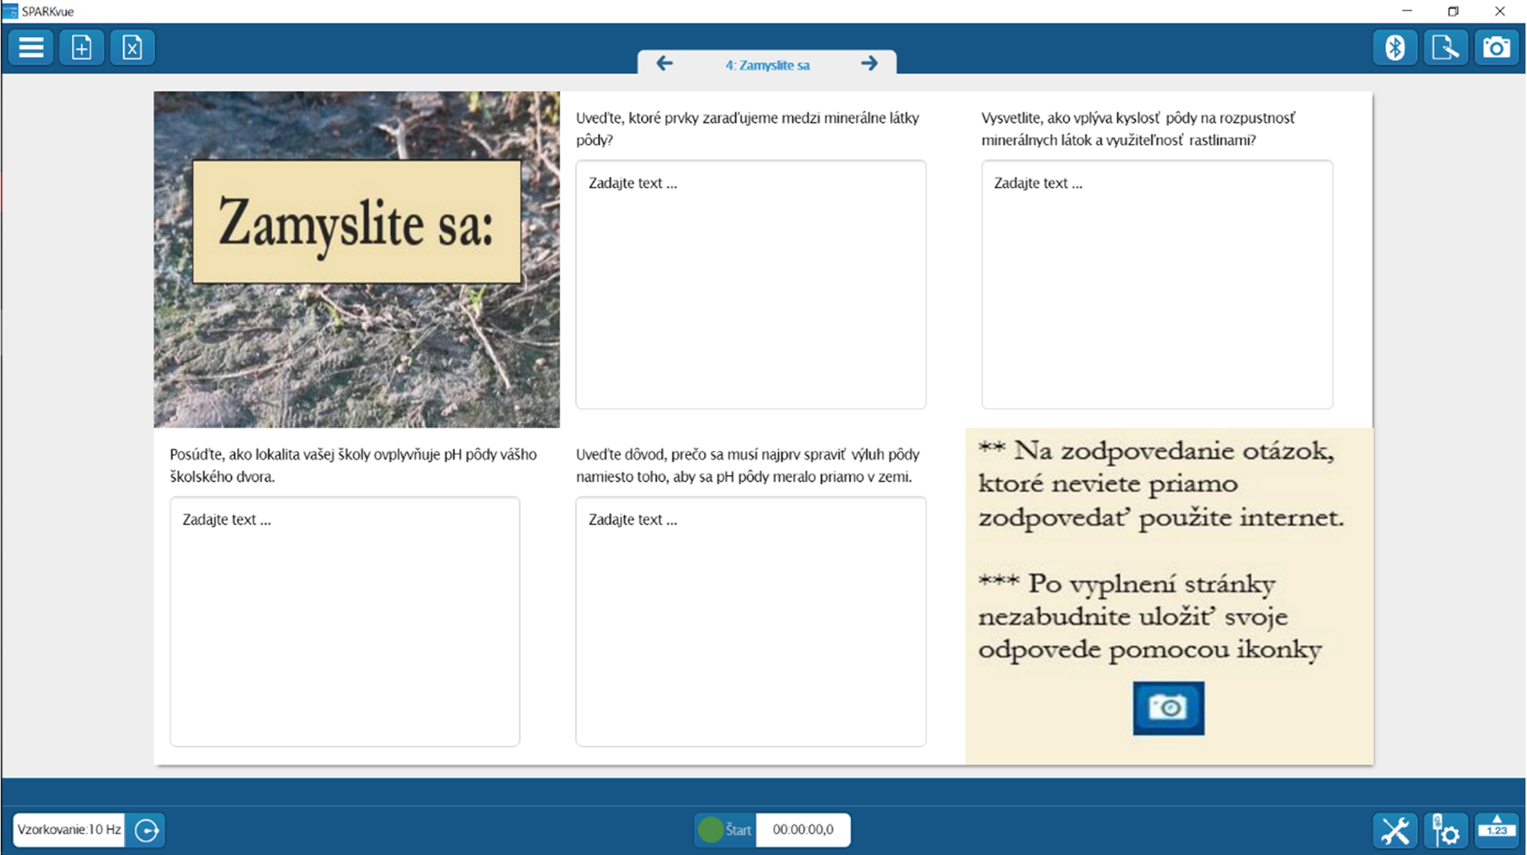This screenshot has width=1527, height=855.
Task: Open the Bluetooth device connection icon
Action: 1394,48
